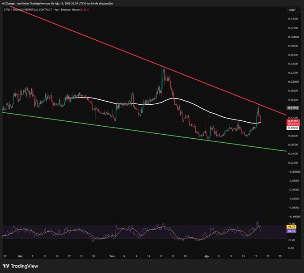Click the white moving average label 0,10948
Image resolution: width=304 pixels, height=273 pixels.
pyautogui.click(x=293, y=128)
